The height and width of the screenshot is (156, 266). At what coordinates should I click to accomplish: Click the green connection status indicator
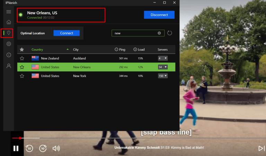click(21, 15)
